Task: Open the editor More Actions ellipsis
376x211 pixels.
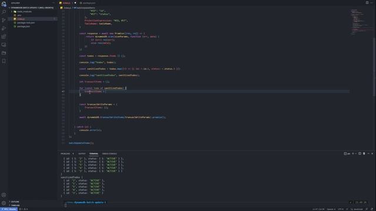Action: pos(371,2)
